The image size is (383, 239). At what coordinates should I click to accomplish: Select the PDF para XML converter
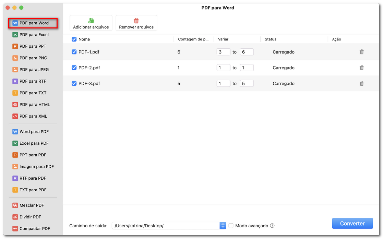click(33, 116)
